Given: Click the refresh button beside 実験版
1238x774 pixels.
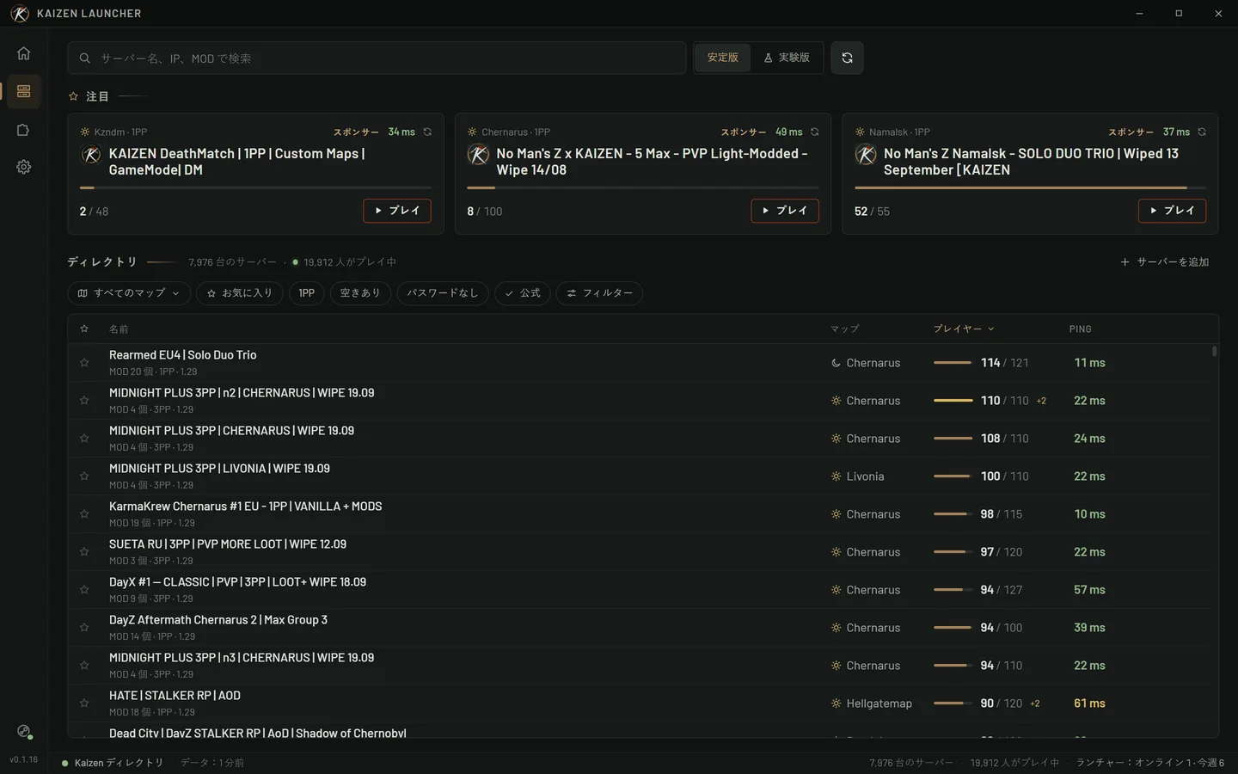Looking at the screenshot, I should coord(847,58).
